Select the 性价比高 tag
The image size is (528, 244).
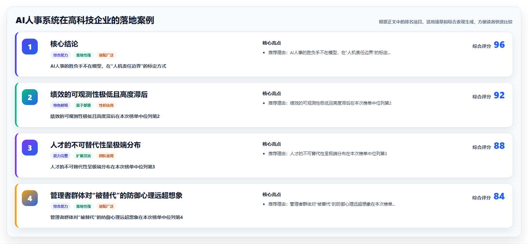point(106,105)
